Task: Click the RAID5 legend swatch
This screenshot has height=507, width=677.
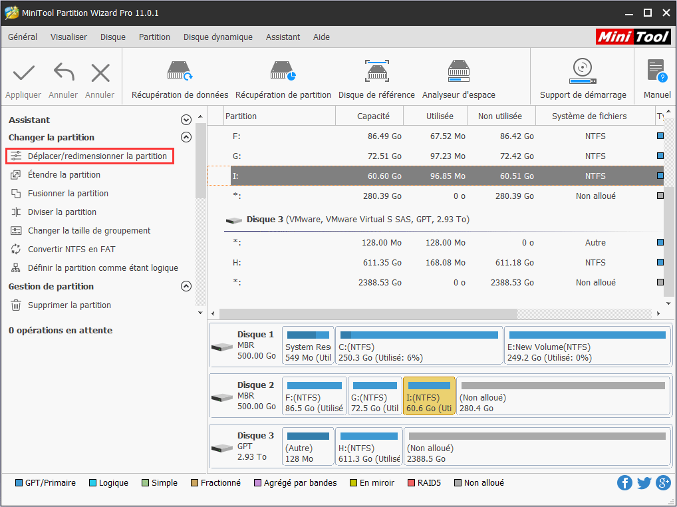Action: click(411, 483)
